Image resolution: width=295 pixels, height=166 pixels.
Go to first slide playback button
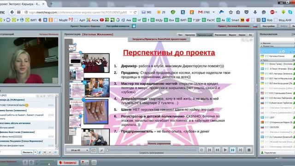(209, 150)
